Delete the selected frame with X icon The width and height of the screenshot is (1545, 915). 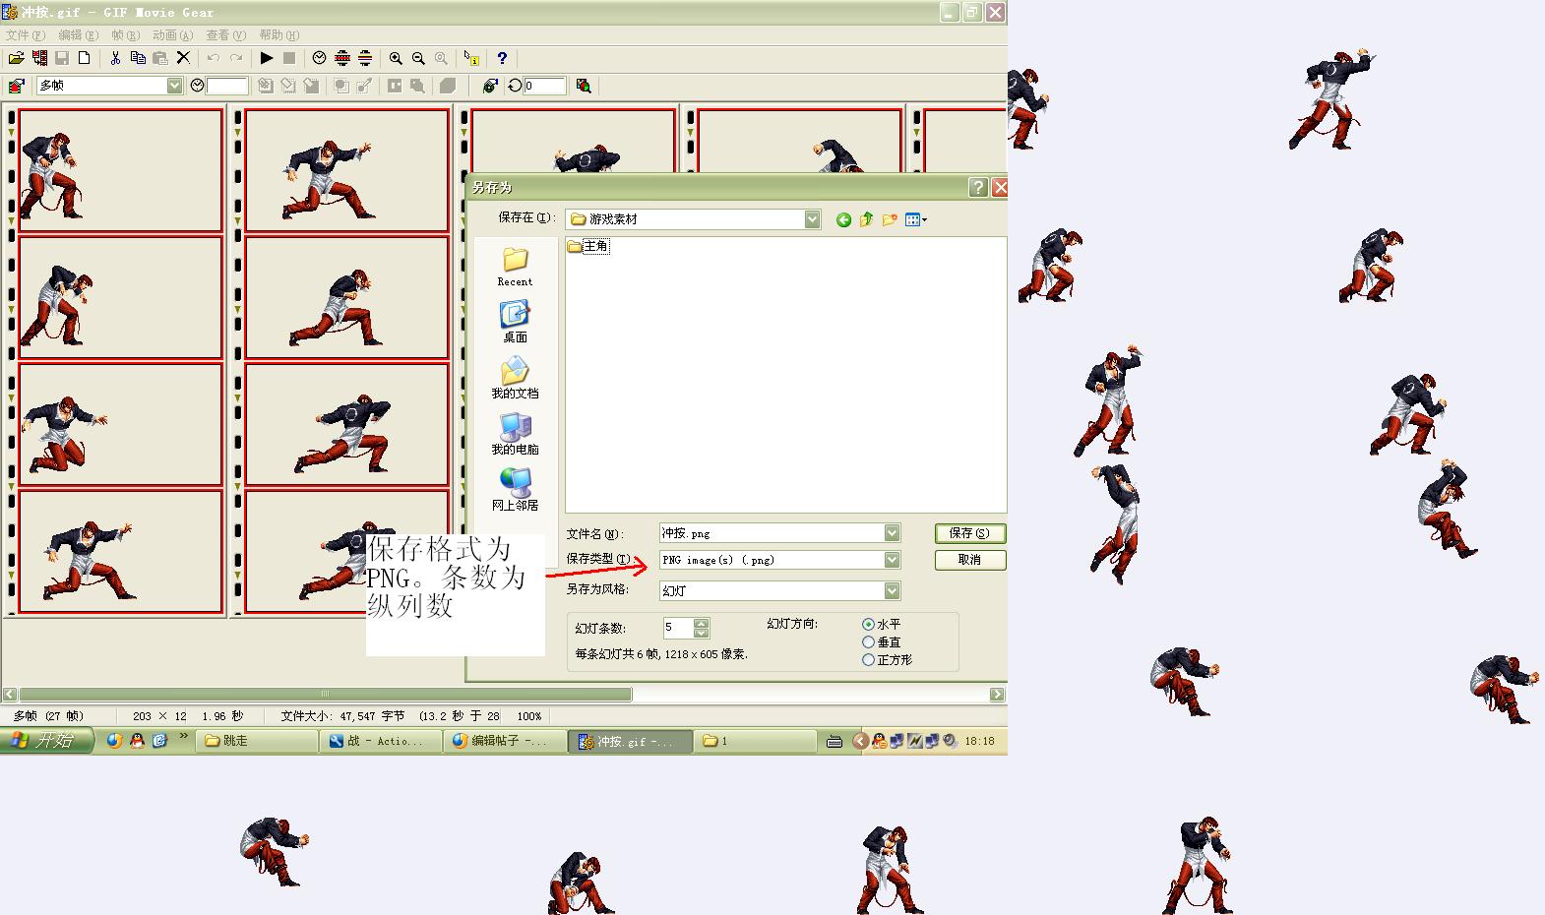183,59
